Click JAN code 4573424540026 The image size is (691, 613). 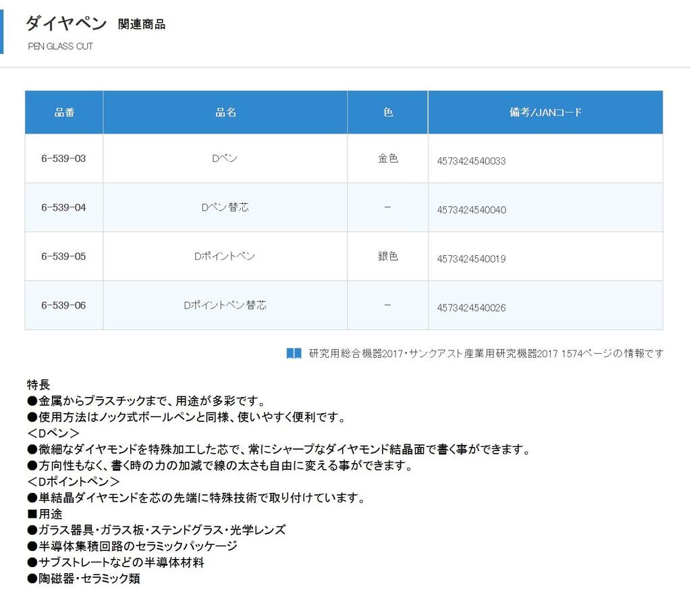[x=471, y=308]
